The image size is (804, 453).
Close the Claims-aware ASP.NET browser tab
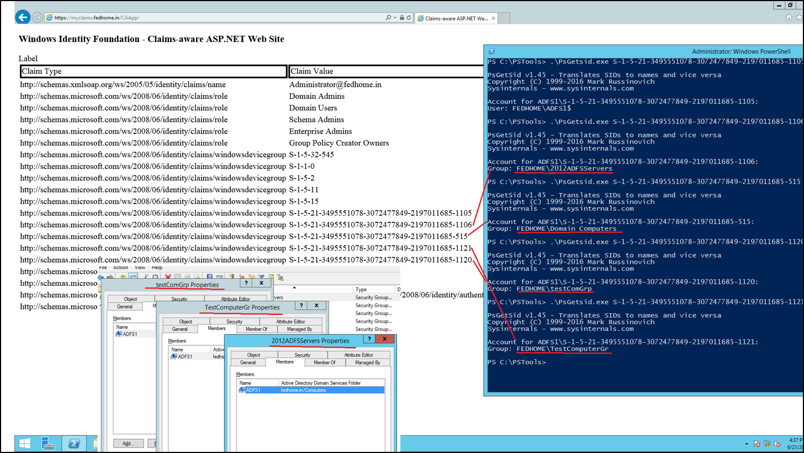(494, 18)
